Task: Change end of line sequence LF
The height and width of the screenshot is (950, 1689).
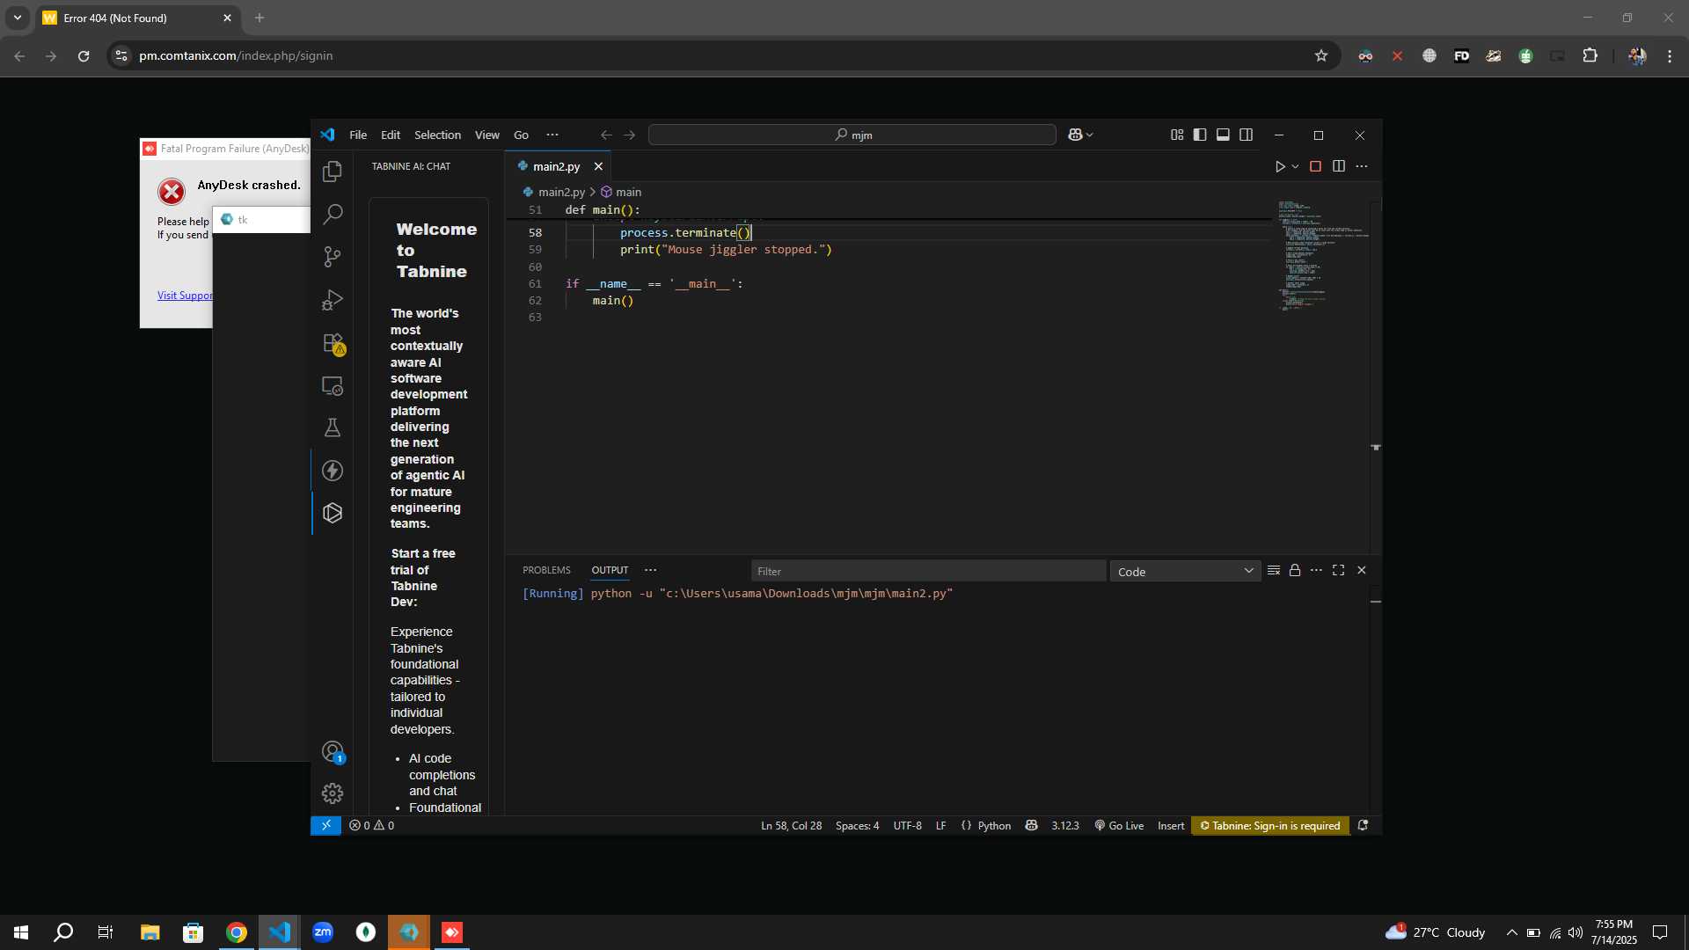Action: (940, 825)
